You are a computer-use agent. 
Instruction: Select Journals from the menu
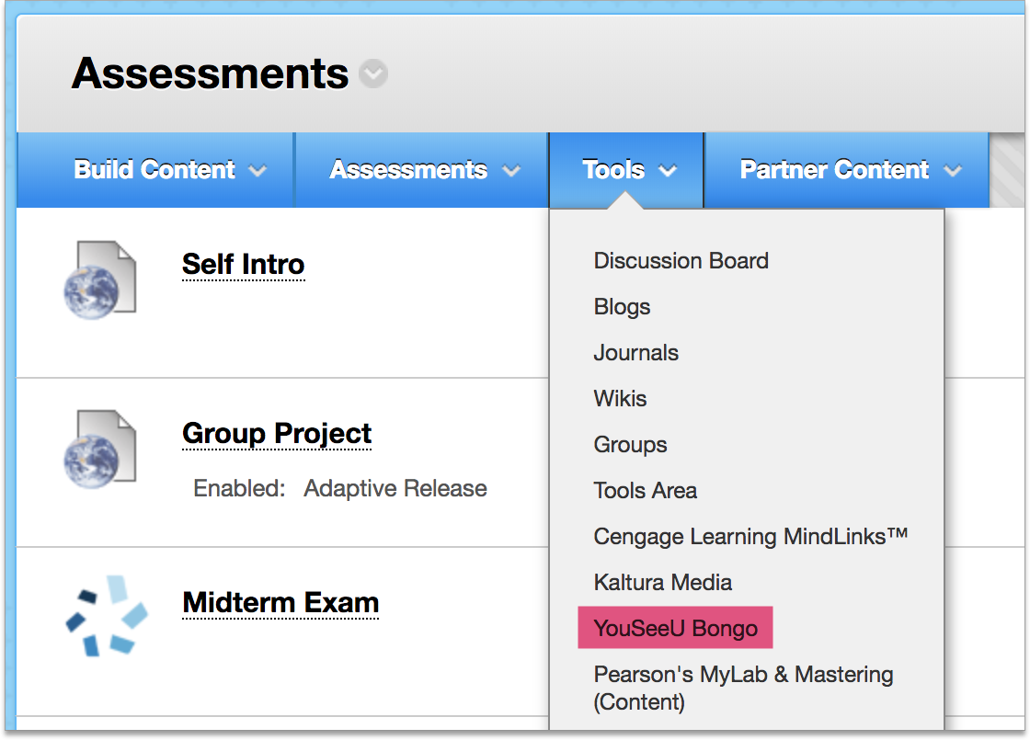(635, 353)
